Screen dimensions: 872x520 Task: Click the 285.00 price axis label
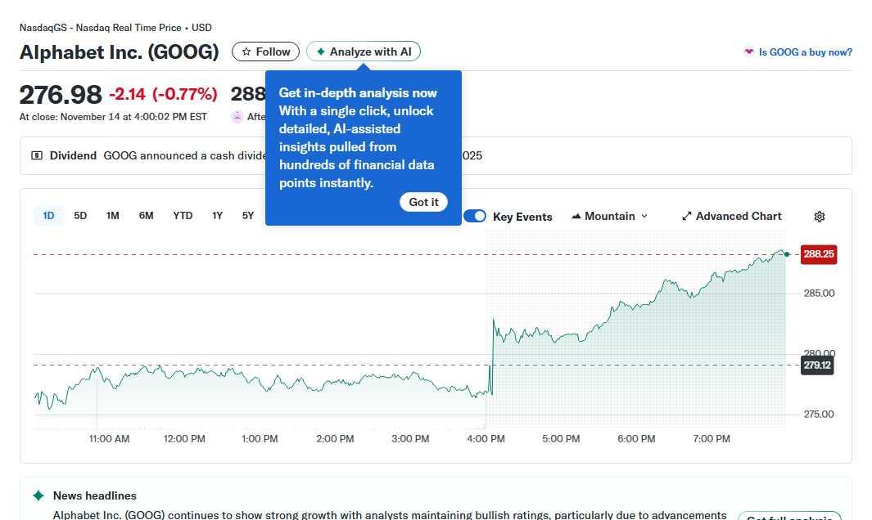click(x=817, y=293)
